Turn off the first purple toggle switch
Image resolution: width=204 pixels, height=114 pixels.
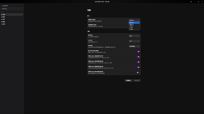(x=138, y=52)
